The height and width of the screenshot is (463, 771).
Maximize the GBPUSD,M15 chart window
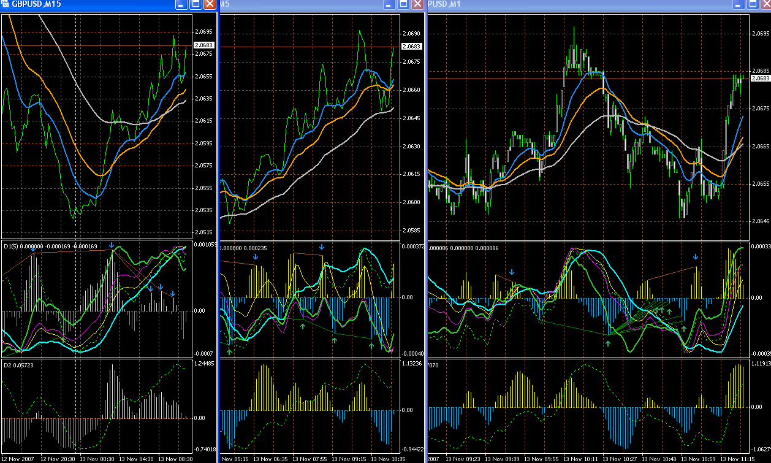(x=196, y=4)
